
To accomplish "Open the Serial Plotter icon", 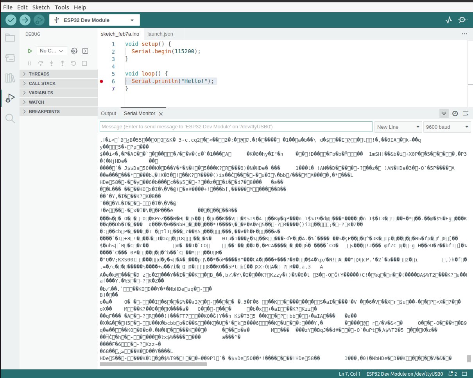I will (x=449, y=20).
